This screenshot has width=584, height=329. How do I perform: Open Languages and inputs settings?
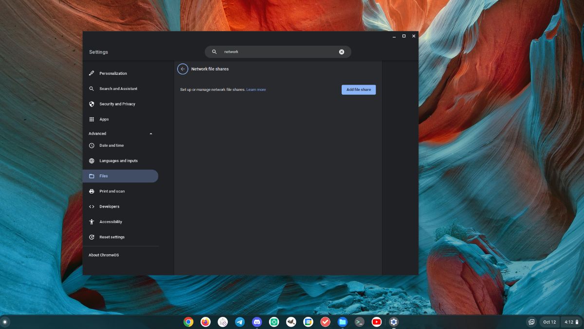[x=118, y=160]
